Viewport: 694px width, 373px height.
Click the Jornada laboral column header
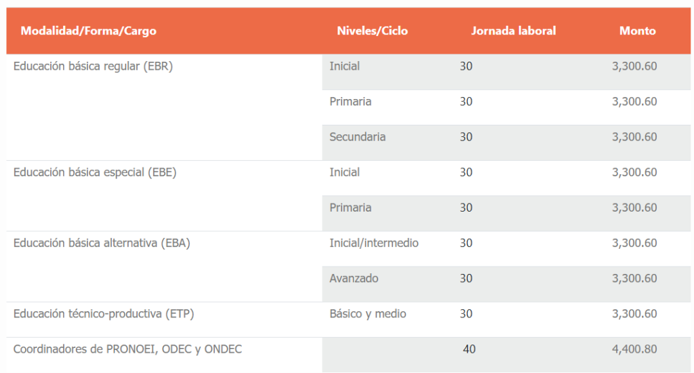click(x=514, y=31)
